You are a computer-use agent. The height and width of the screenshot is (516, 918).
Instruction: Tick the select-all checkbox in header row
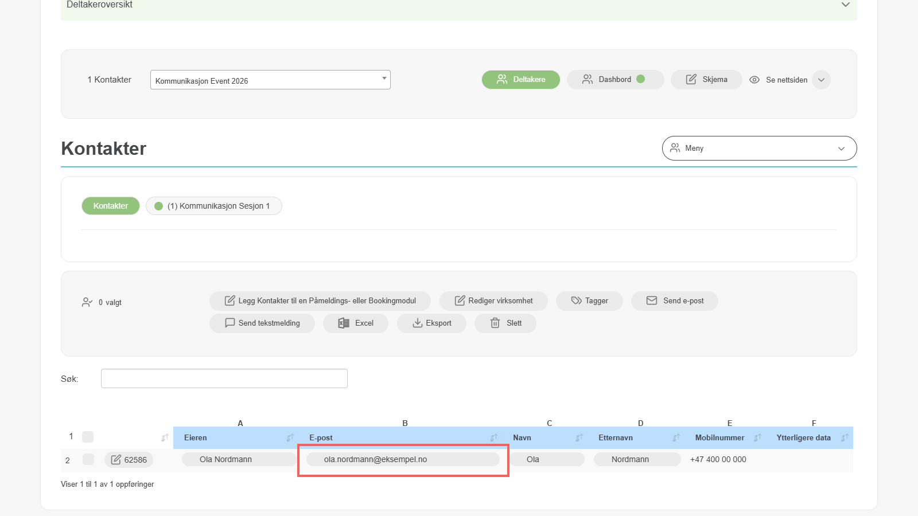point(88,437)
